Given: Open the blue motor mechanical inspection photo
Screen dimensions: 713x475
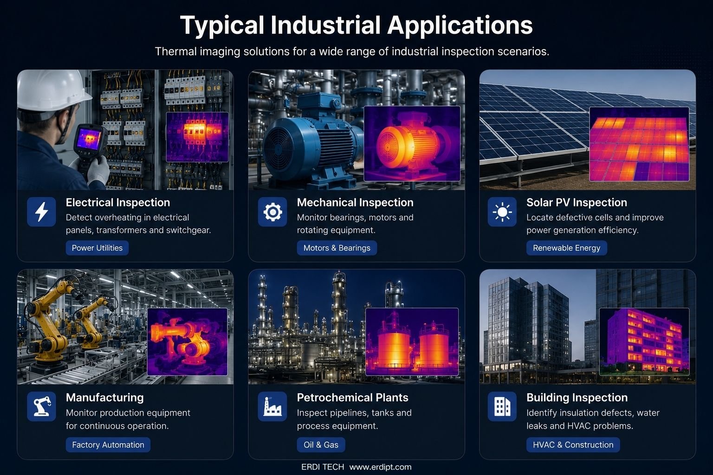Looking at the screenshot, I should click(x=356, y=130).
